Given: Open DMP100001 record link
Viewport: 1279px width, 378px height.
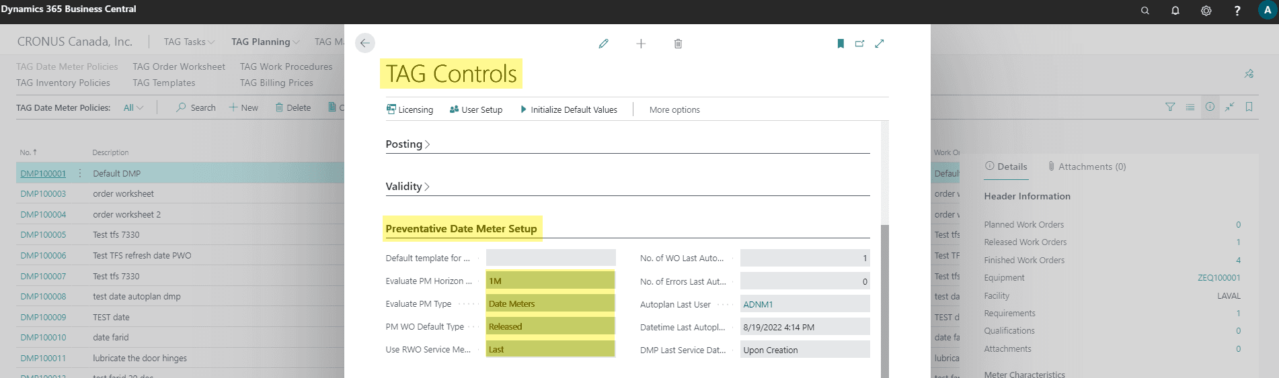Looking at the screenshot, I should tap(43, 173).
